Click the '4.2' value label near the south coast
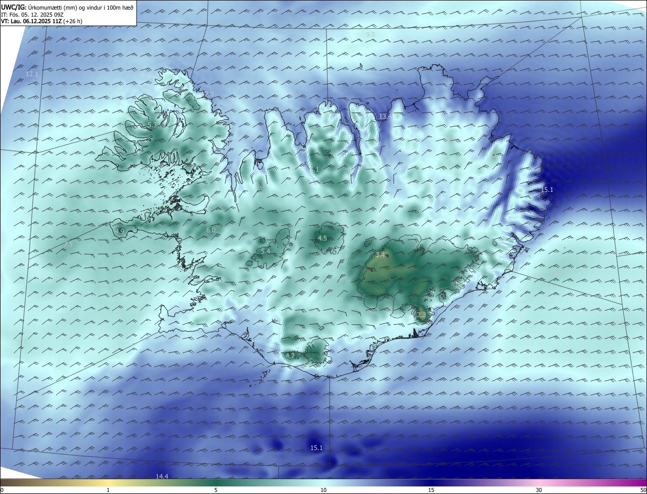The height and width of the screenshot is (494, 647). point(290,356)
